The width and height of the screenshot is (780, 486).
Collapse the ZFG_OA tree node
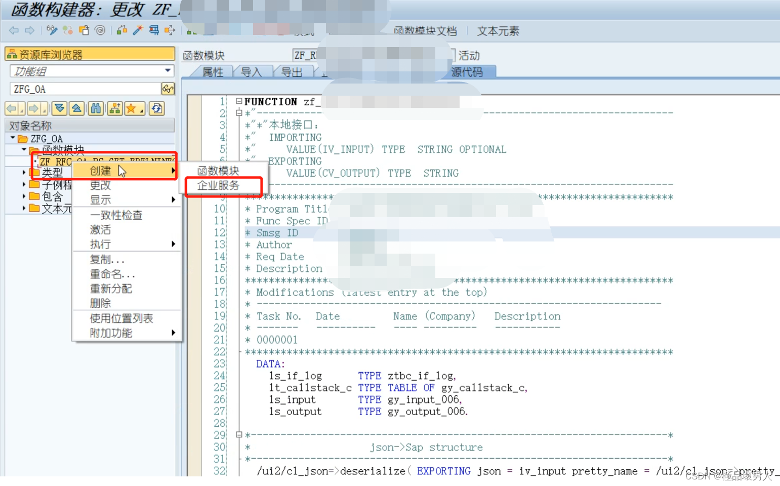coord(12,138)
